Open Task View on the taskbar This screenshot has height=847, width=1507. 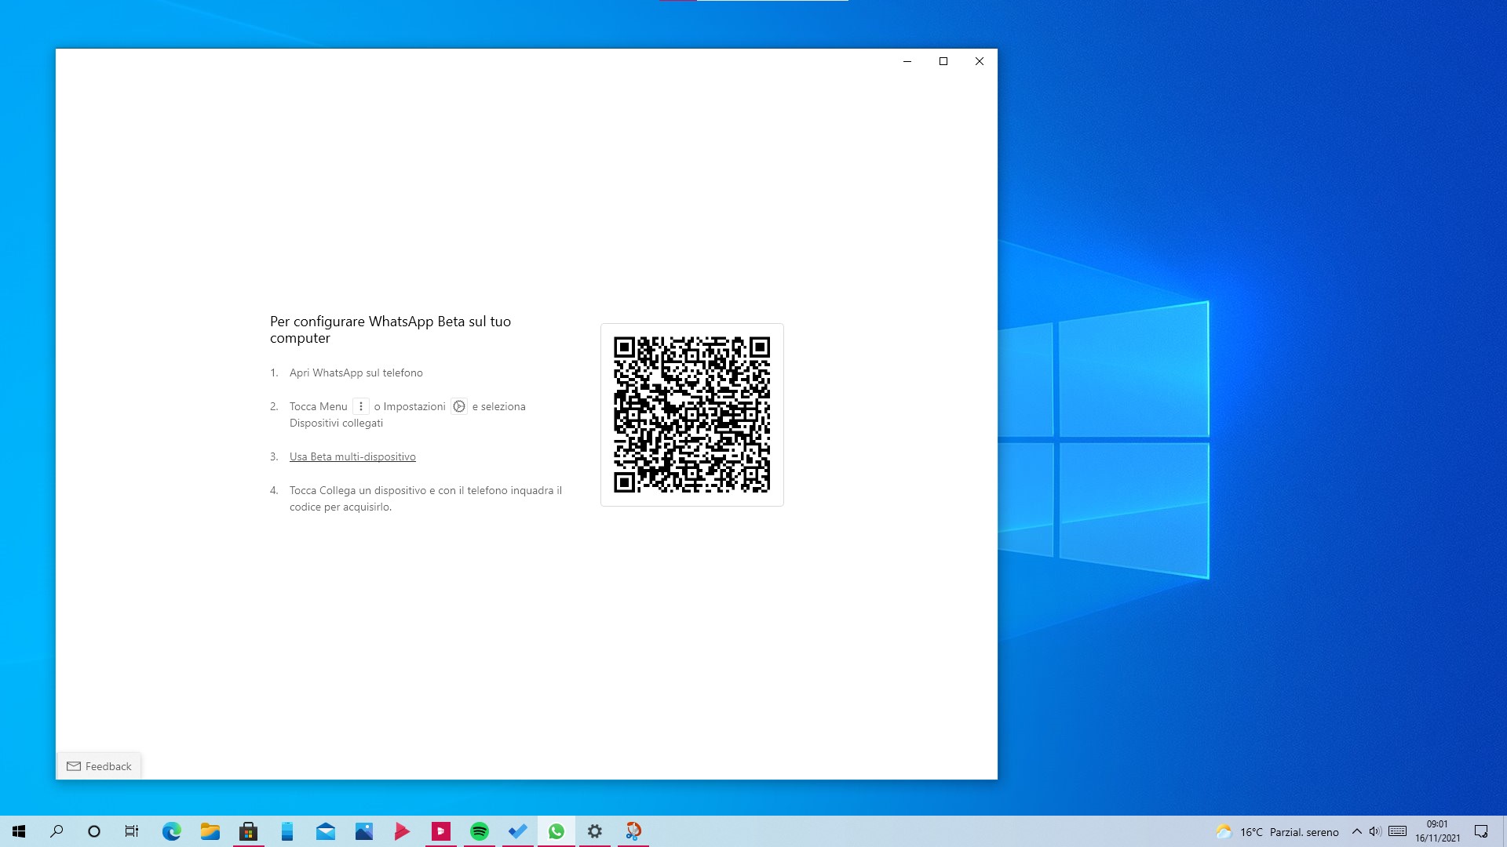(x=132, y=831)
